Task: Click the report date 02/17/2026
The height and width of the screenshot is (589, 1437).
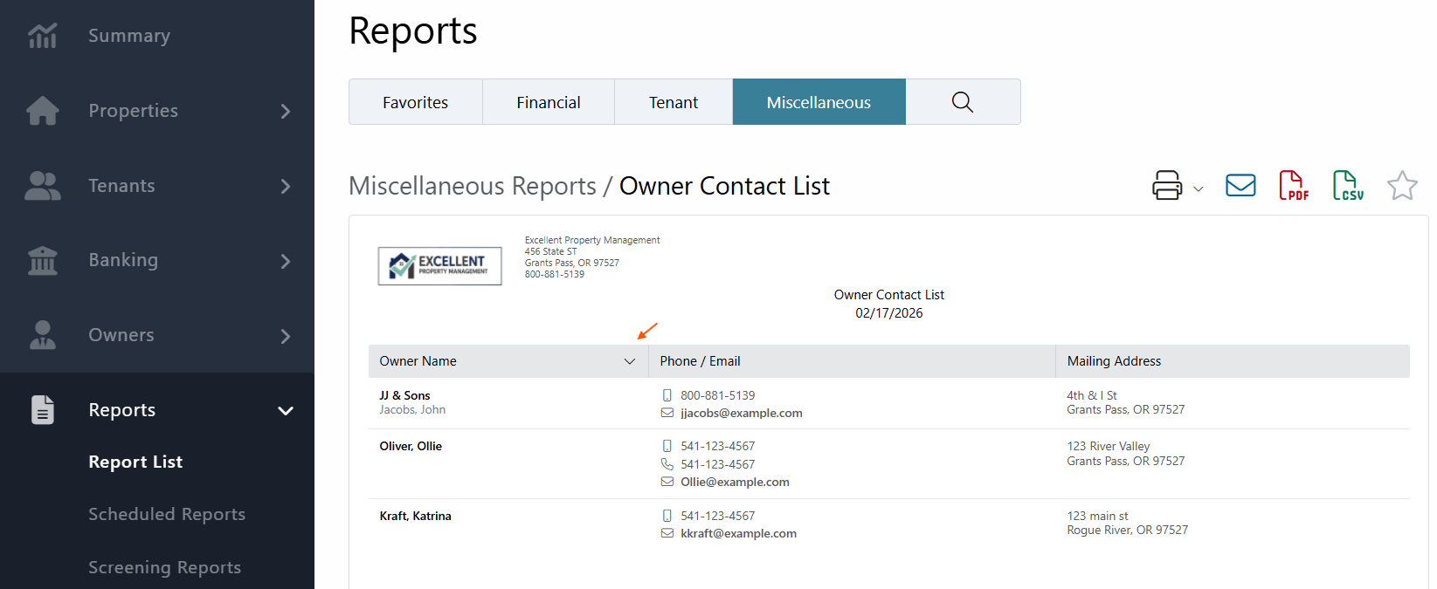Action: (888, 313)
